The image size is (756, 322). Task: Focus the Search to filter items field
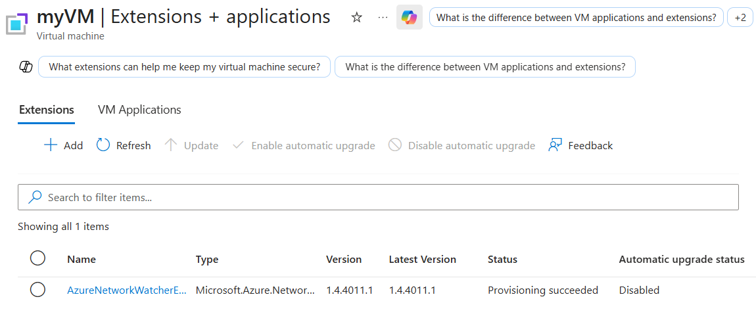click(x=378, y=197)
